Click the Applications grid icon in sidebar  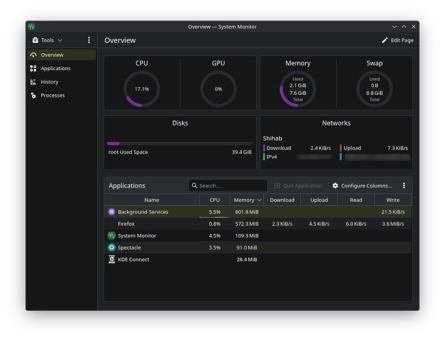click(x=33, y=68)
